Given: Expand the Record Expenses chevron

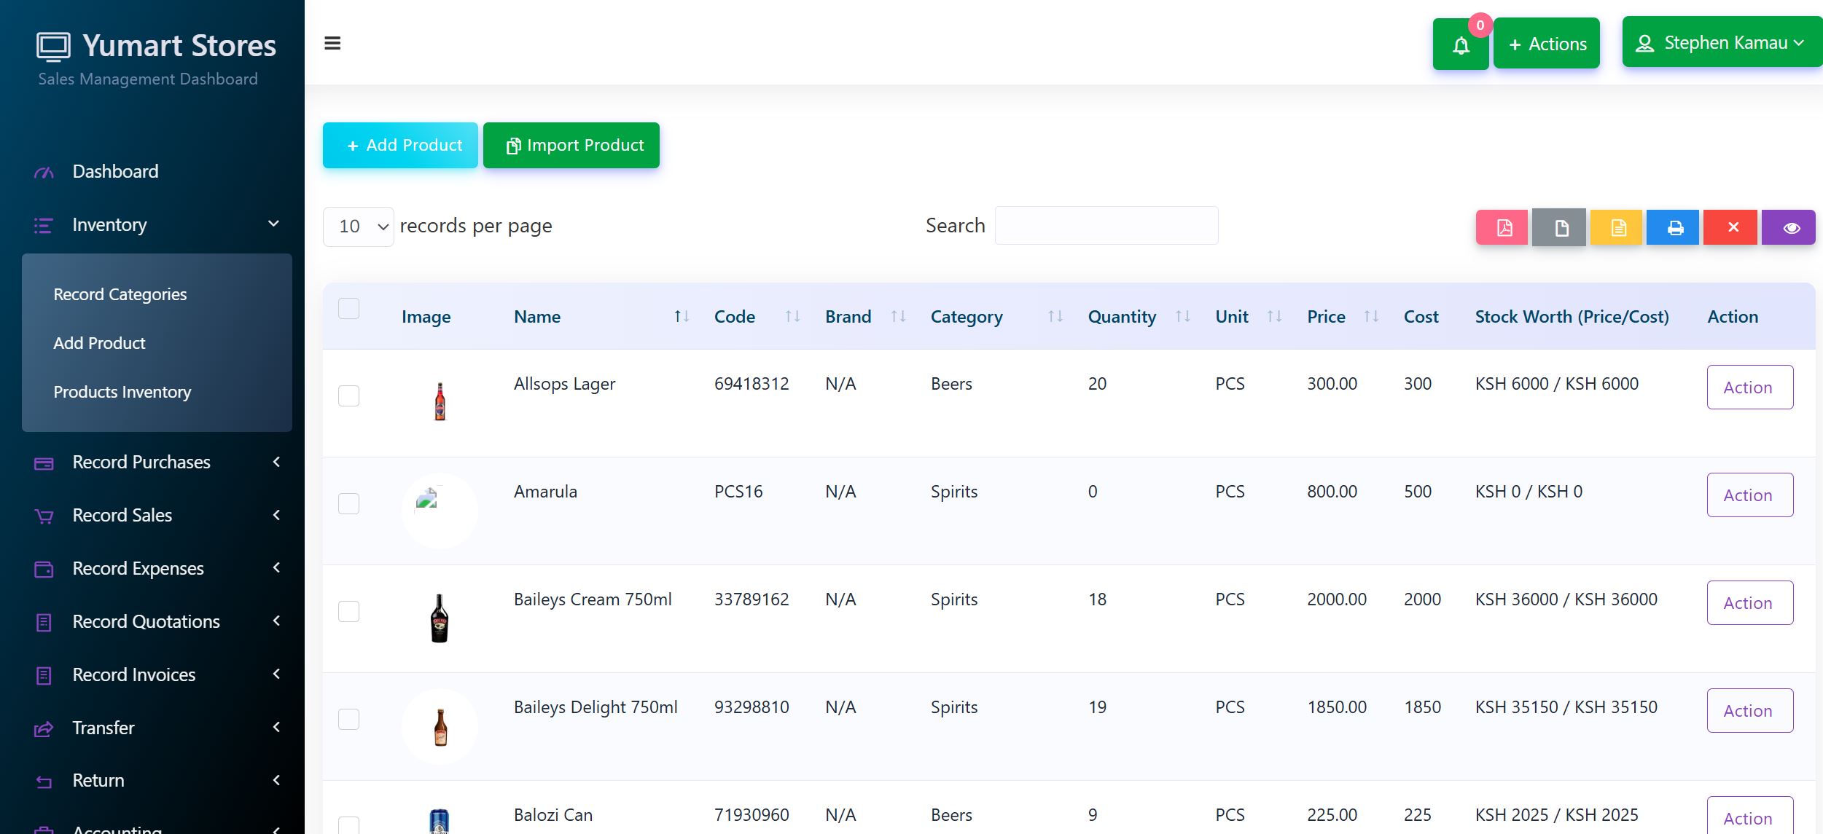Looking at the screenshot, I should [276, 567].
